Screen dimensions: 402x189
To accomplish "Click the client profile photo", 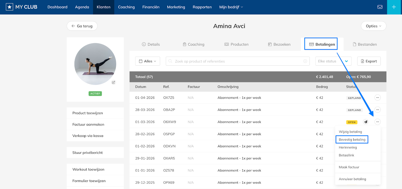I will click(95, 64).
